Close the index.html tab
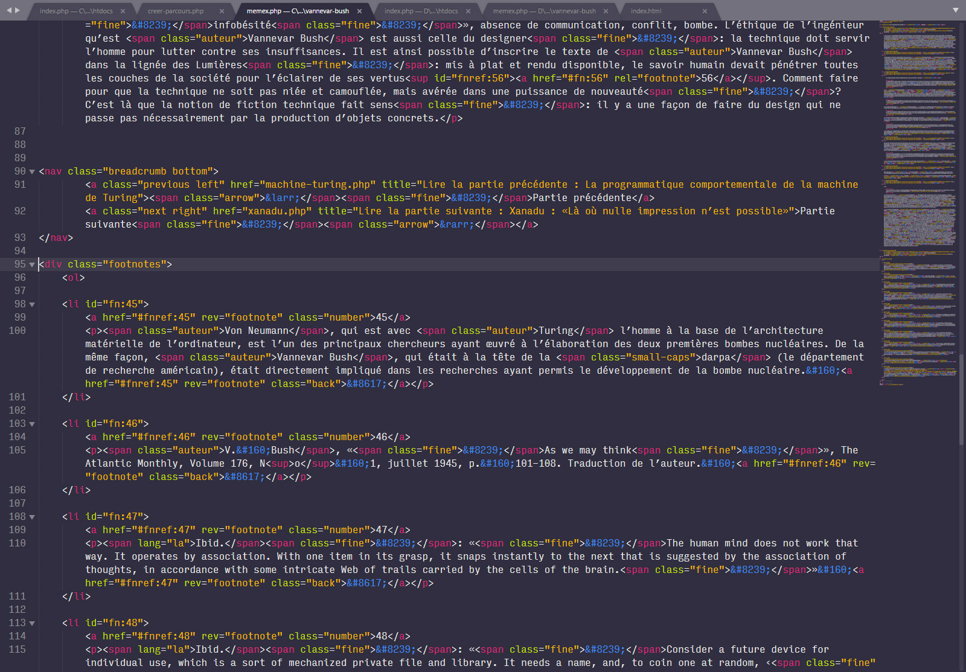 point(705,11)
